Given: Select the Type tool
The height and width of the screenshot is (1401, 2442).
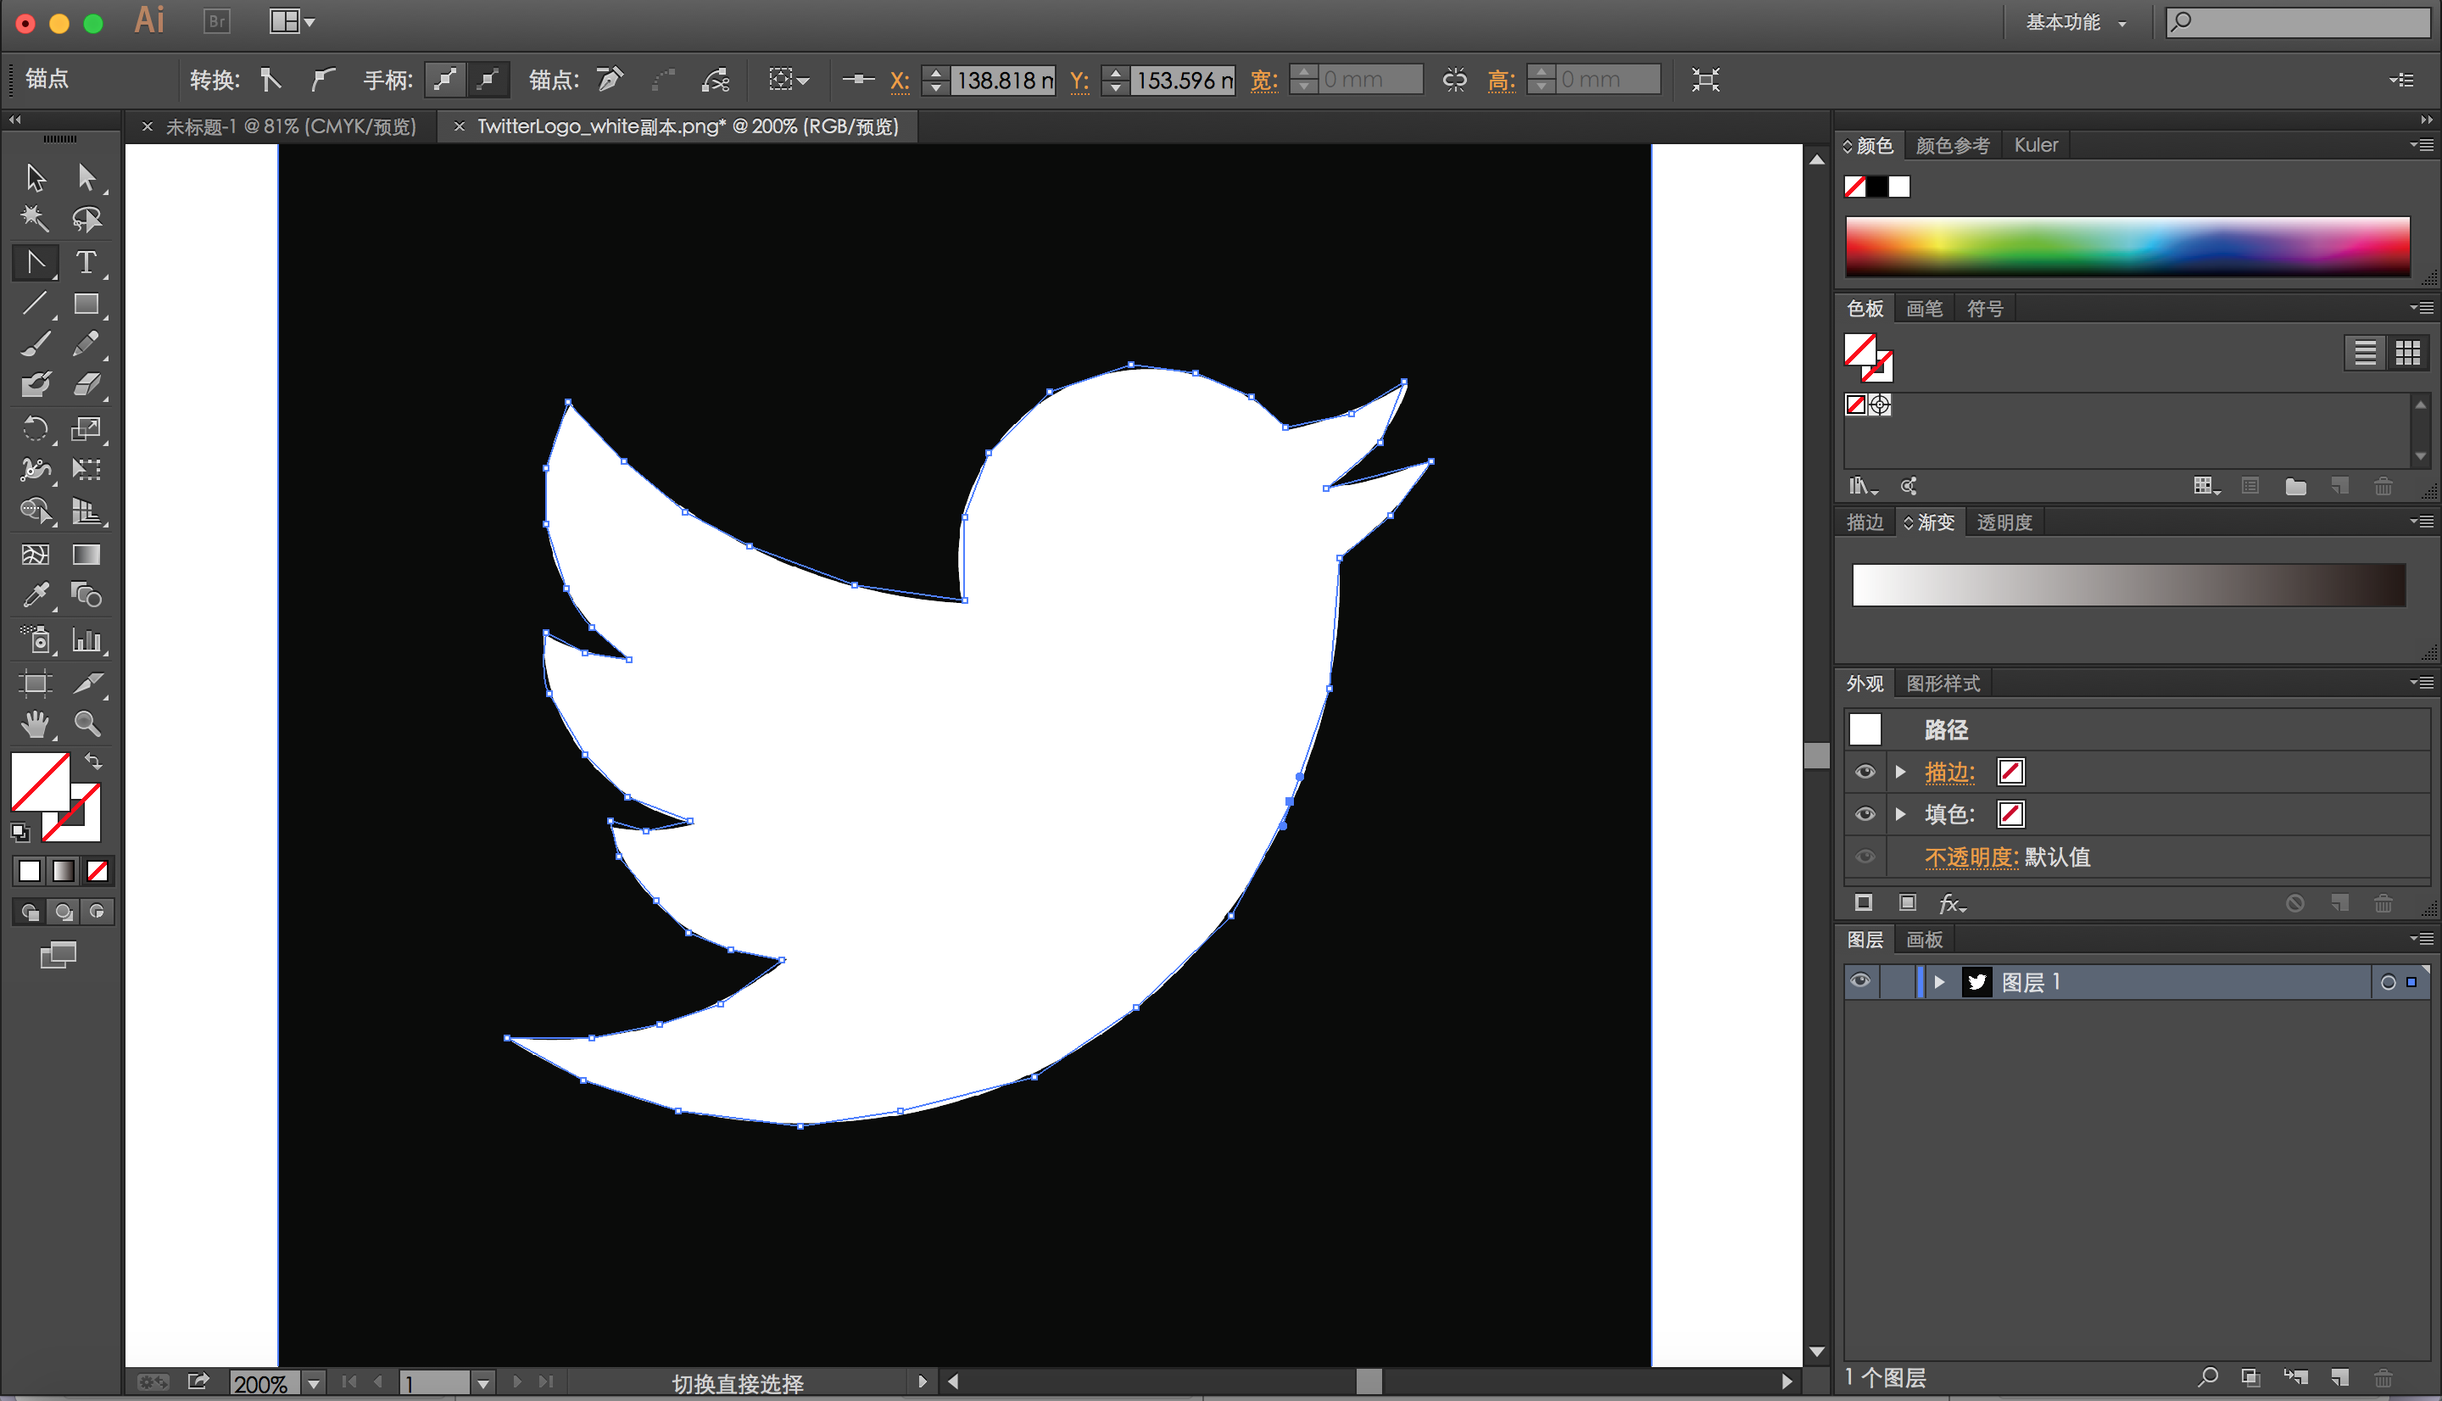Looking at the screenshot, I should [x=86, y=263].
